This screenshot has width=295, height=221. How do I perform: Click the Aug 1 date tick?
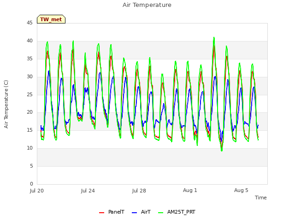click(x=190, y=190)
